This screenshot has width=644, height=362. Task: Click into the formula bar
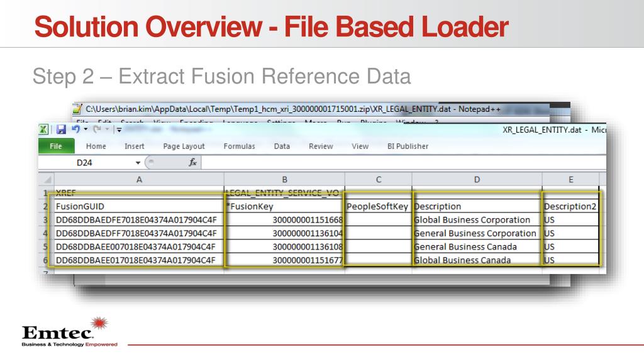click(403, 163)
